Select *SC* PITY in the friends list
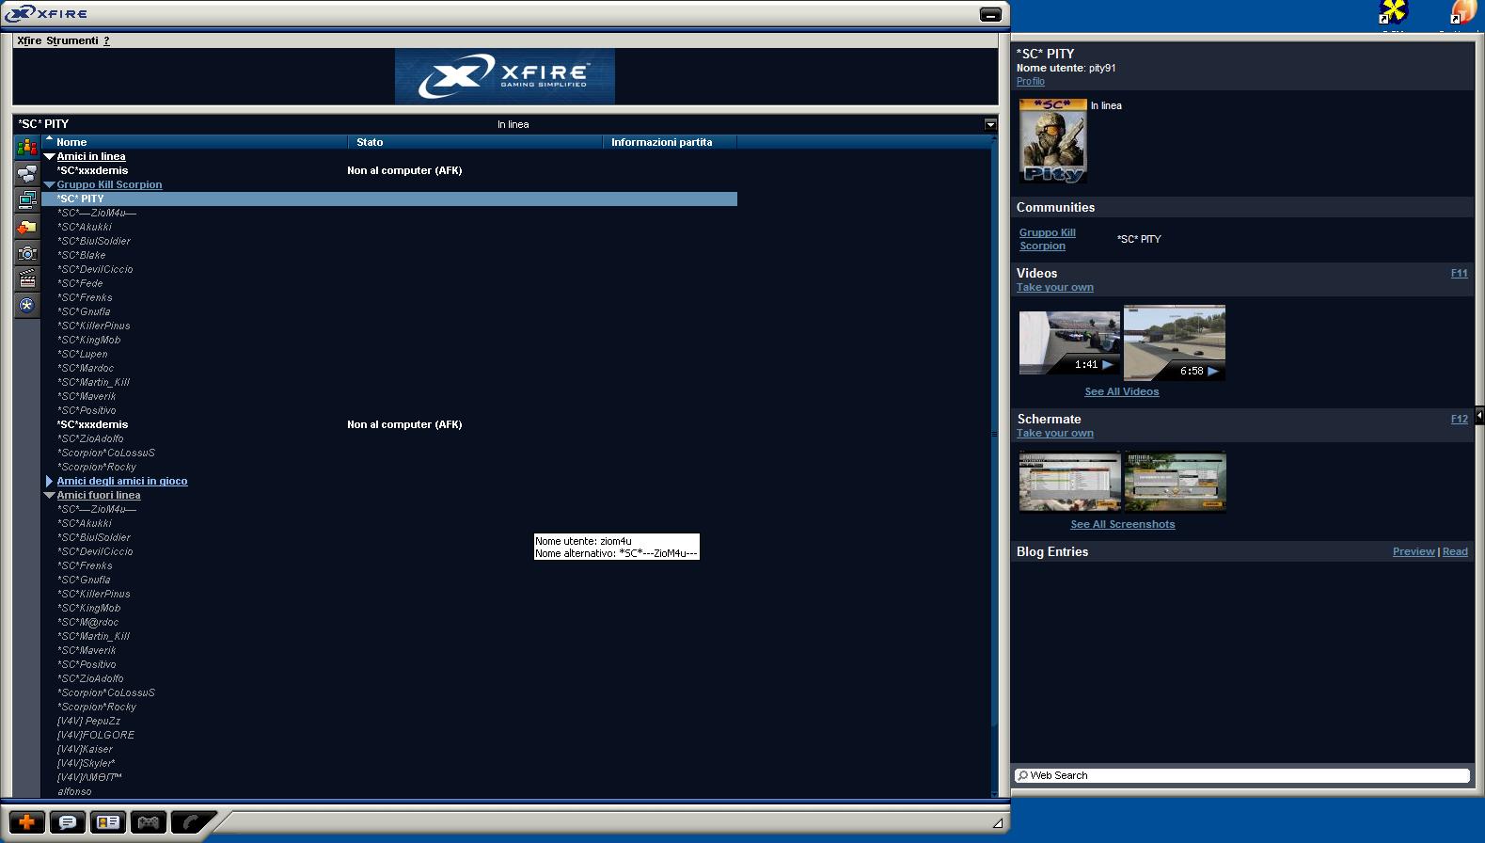 (x=389, y=199)
